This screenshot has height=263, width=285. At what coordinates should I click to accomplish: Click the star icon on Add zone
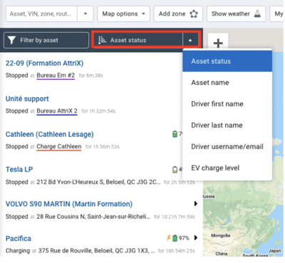pos(194,14)
